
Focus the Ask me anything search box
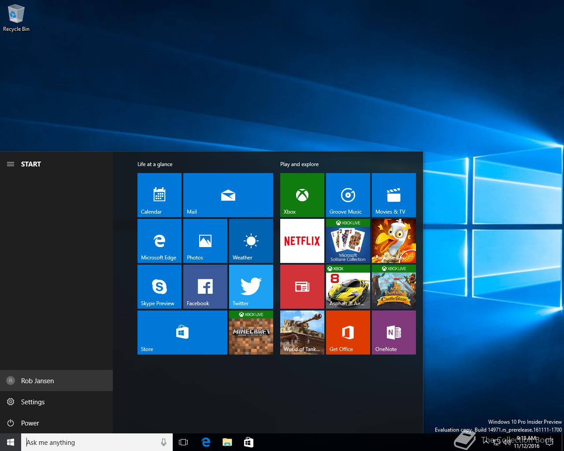tap(97, 442)
